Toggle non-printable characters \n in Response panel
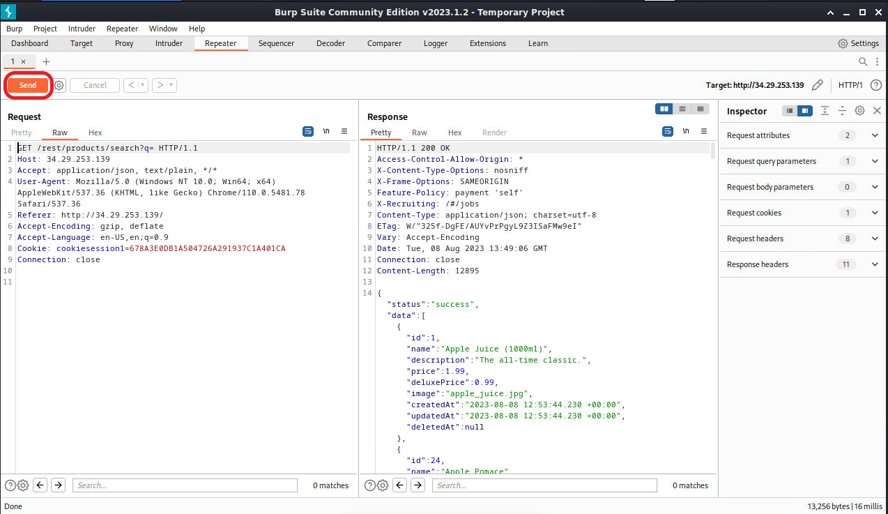 686,131
